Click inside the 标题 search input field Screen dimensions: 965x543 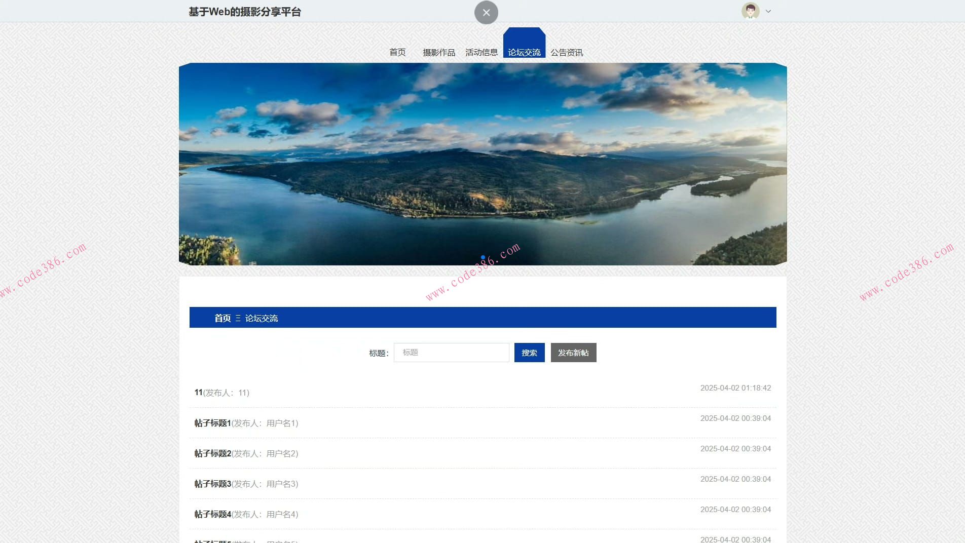451,353
